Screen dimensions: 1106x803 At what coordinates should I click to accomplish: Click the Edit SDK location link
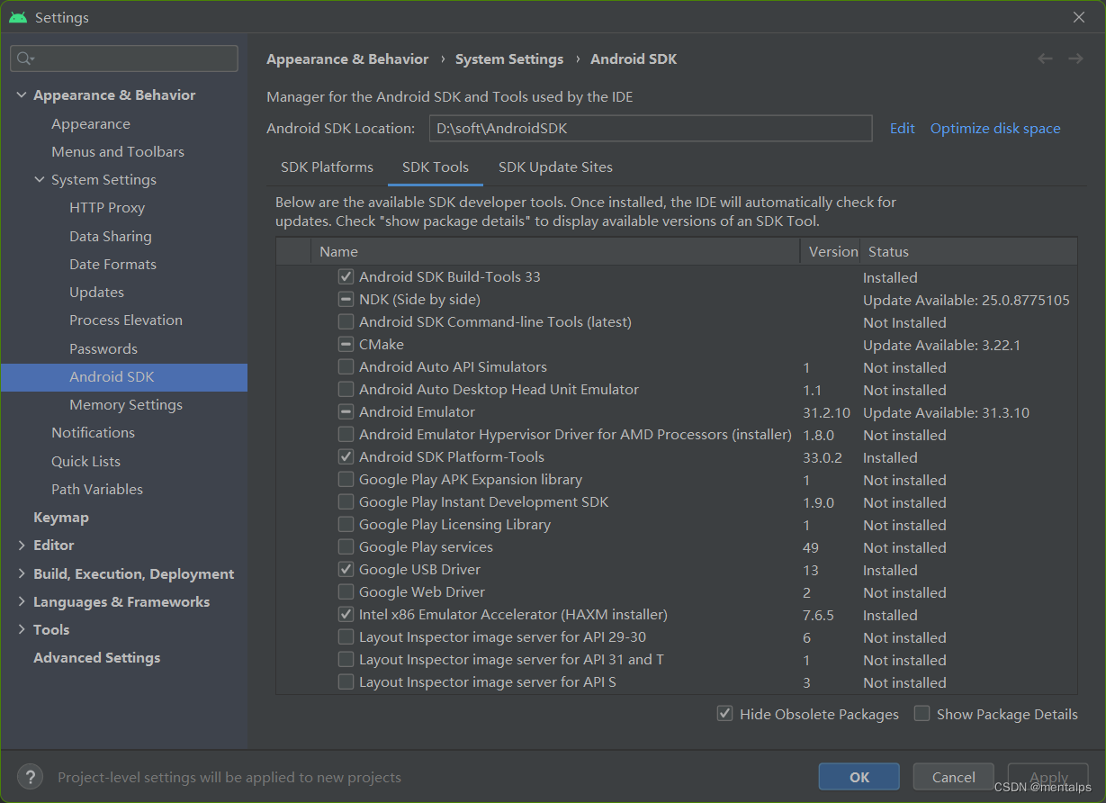click(x=902, y=128)
